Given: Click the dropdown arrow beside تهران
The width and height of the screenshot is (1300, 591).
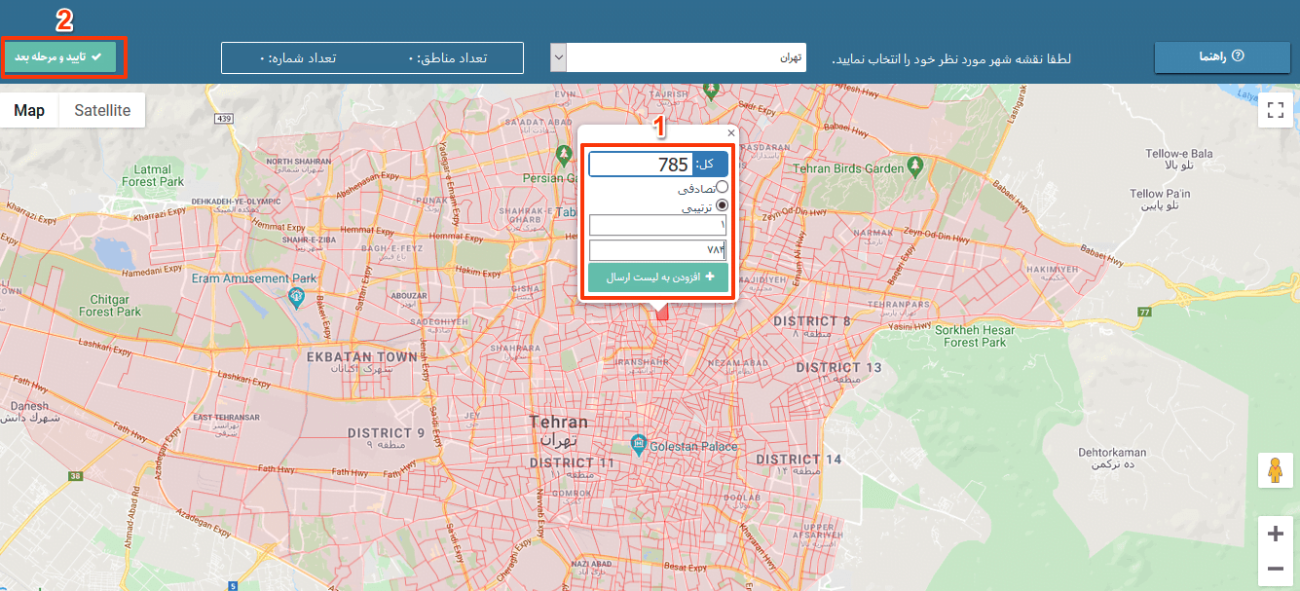Looking at the screenshot, I should pos(558,57).
